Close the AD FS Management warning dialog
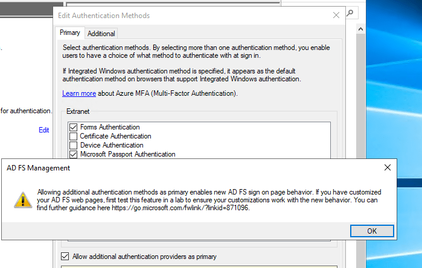Image resolution: width=422 pixels, height=268 pixels. 387,167
